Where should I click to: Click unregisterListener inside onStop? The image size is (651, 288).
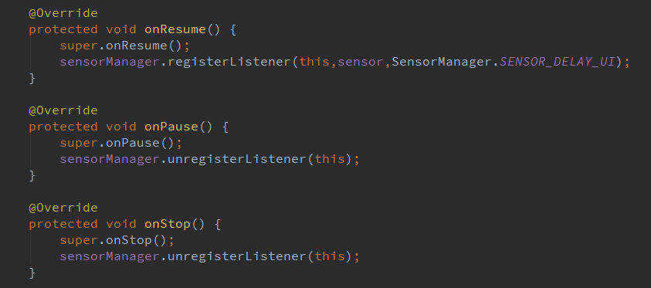236,256
